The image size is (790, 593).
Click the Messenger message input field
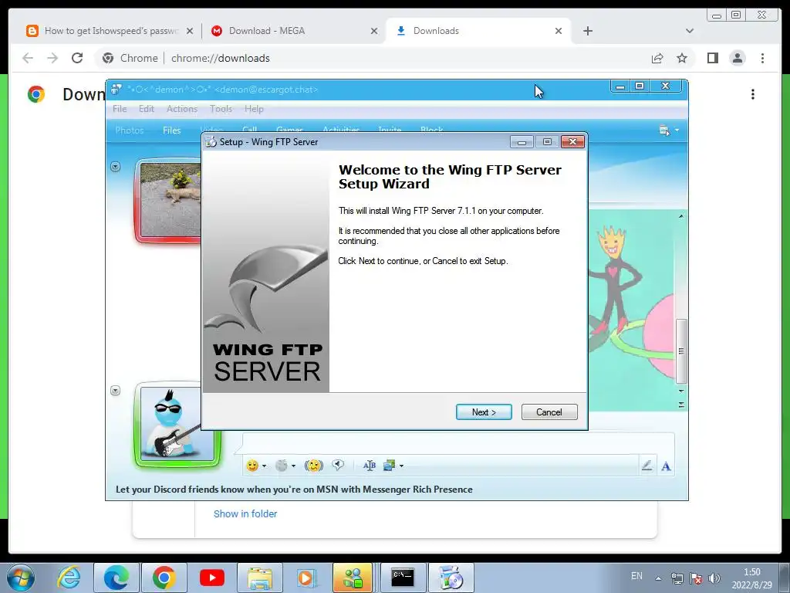458,444
